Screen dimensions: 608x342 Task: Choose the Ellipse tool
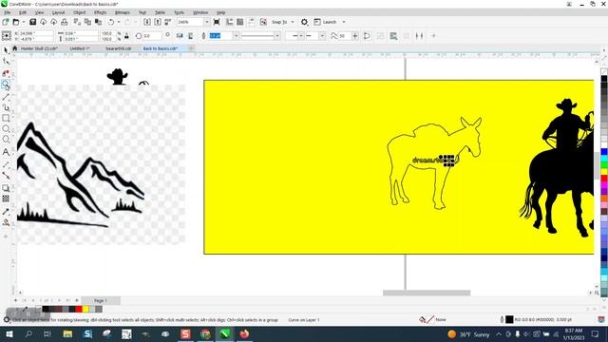[6, 128]
